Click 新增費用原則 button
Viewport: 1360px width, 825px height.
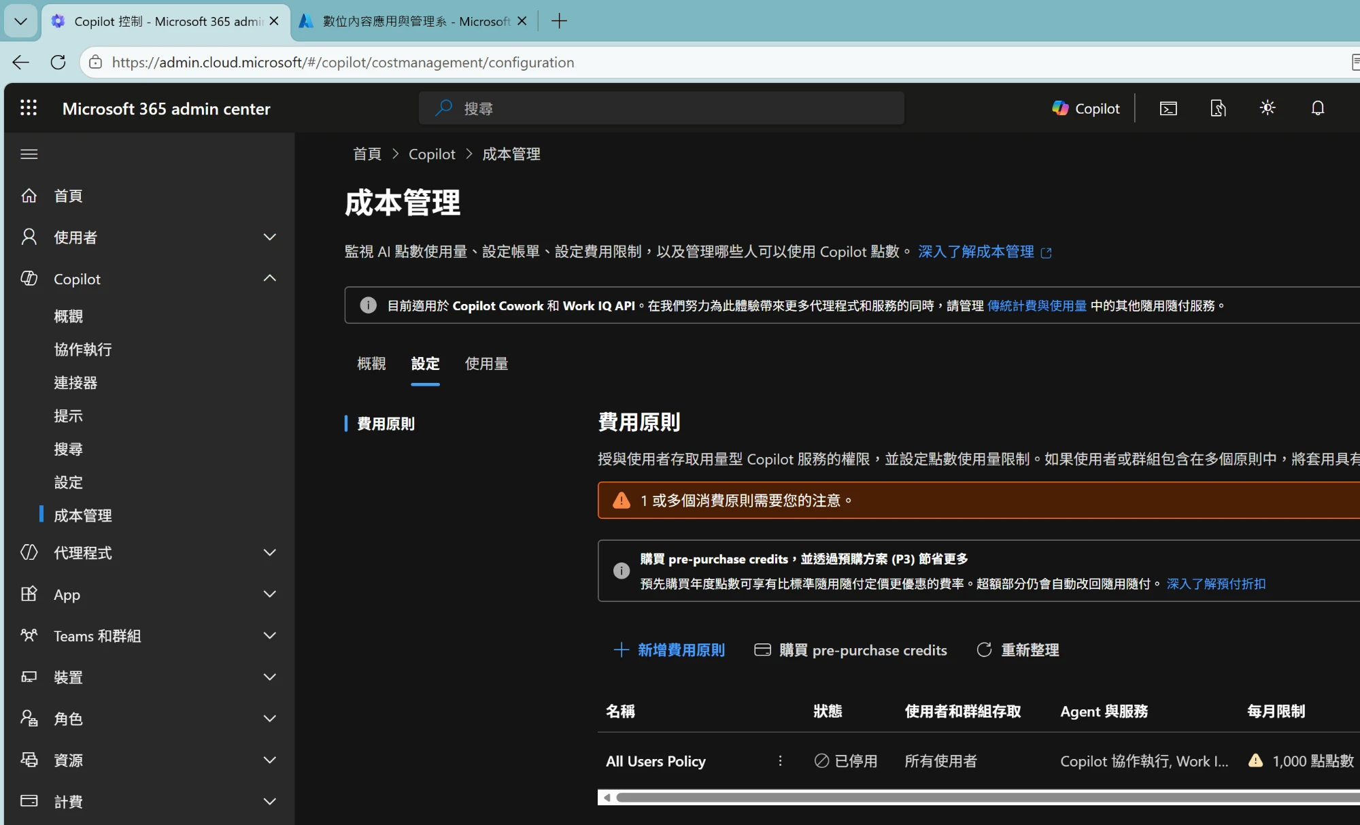[x=669, y=650]
